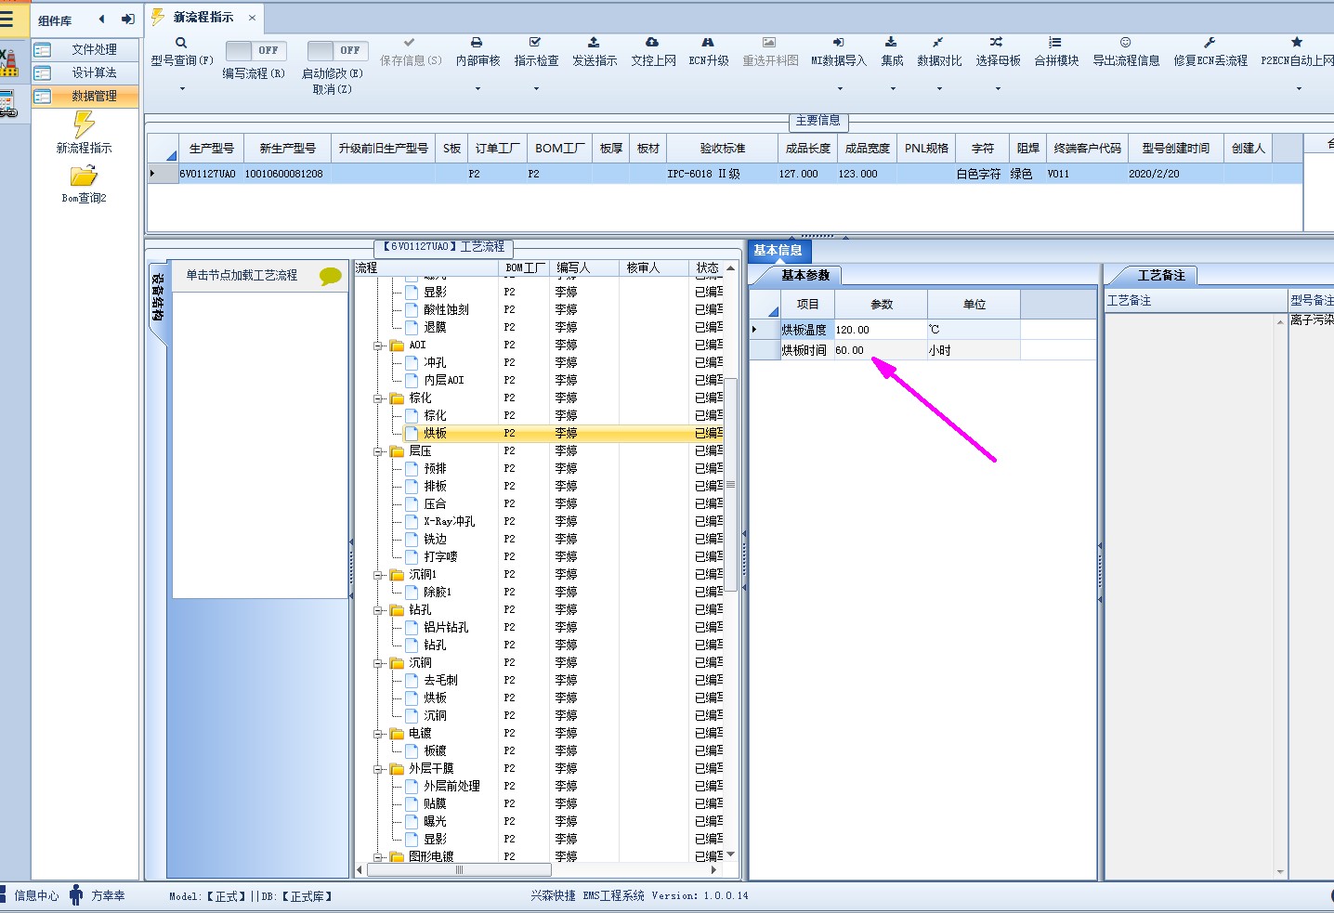Select the 打字唛 tree node

440,557
